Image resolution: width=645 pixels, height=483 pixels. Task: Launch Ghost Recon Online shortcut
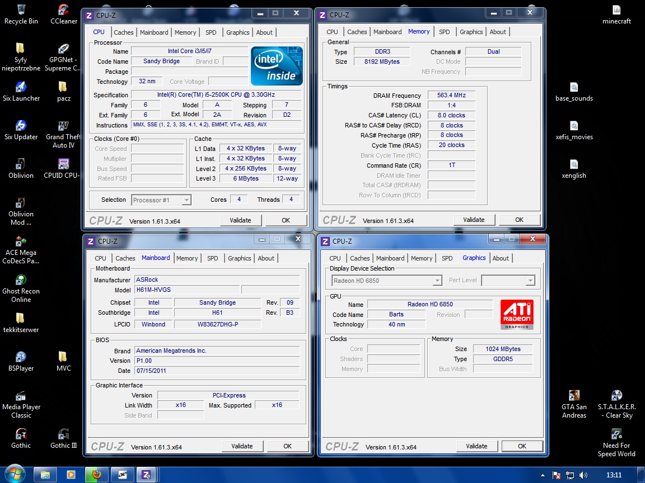(21, 288)
